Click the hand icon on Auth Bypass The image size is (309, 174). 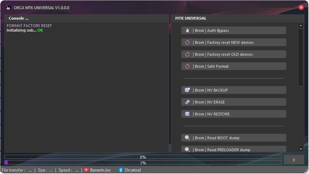click(x=187, y=31)
